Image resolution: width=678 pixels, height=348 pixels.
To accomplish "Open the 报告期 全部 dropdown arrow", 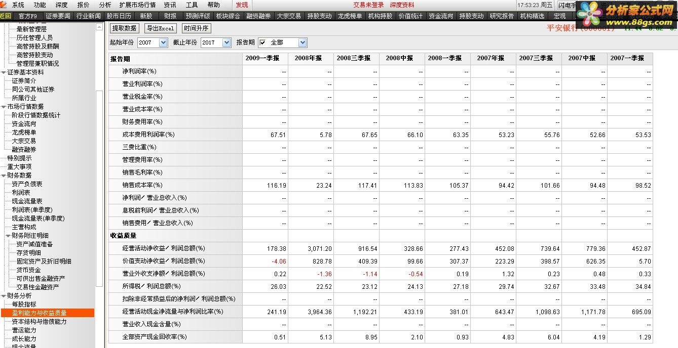I will coord(303,43).
